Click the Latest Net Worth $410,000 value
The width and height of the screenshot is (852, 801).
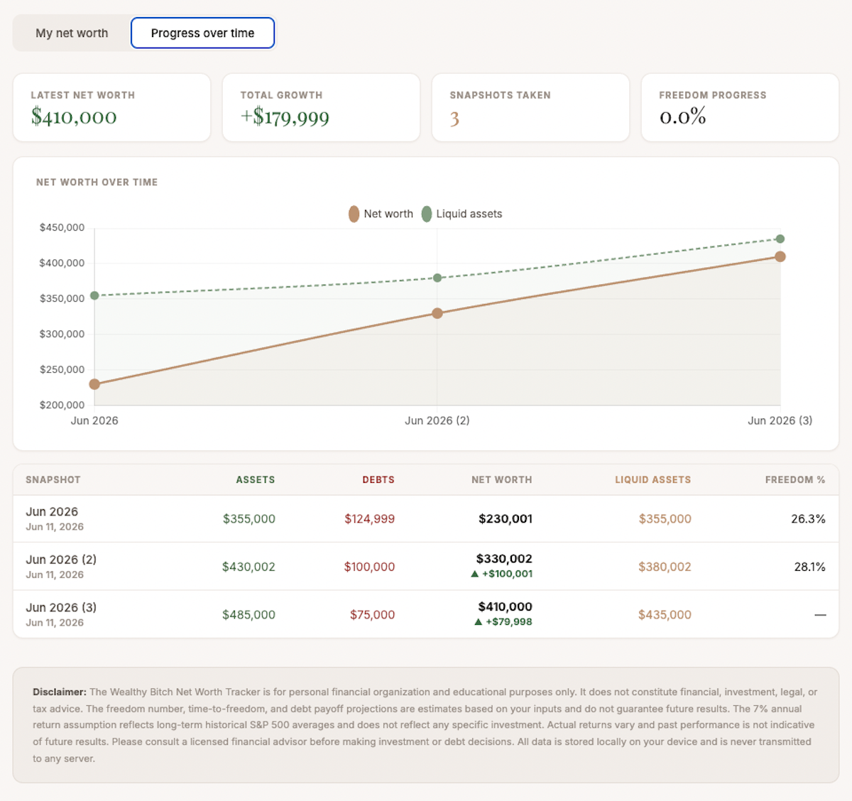click(x=74, y=116)
